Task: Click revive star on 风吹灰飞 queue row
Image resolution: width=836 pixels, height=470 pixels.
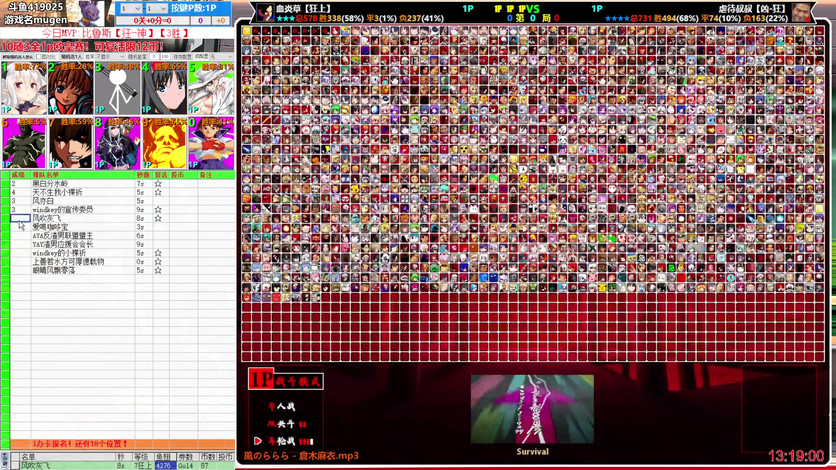Action: click(158, 218)
